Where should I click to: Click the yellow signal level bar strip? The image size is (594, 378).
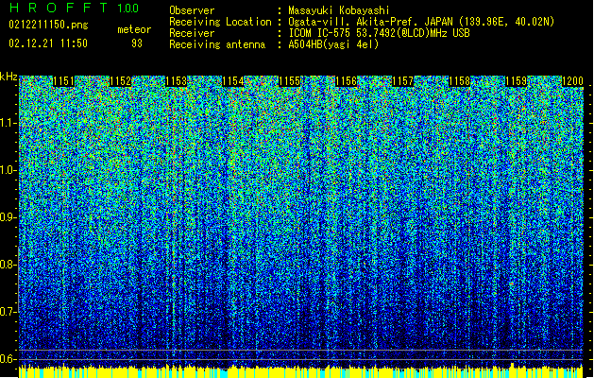point(302,371)
